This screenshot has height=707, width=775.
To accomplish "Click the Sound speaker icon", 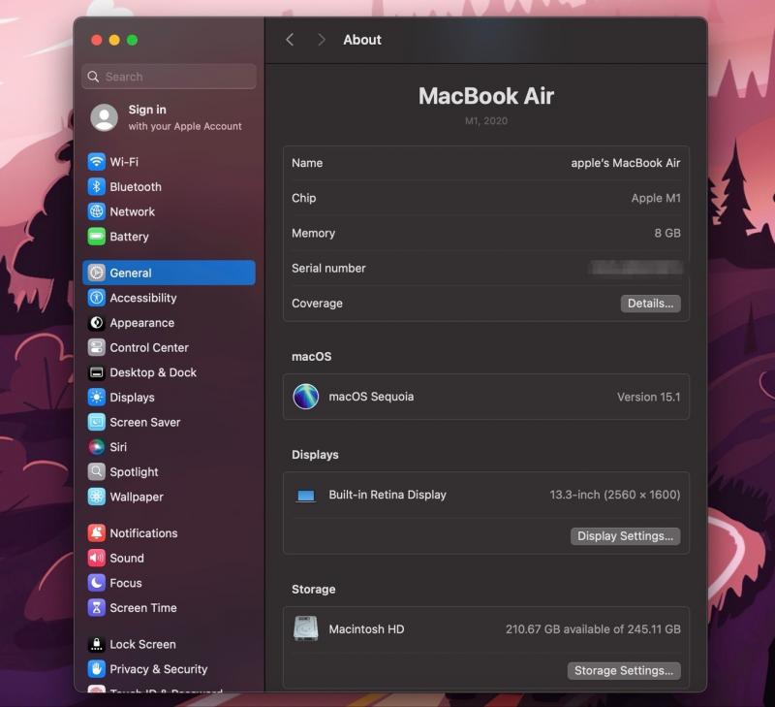I will click(96, 558).
